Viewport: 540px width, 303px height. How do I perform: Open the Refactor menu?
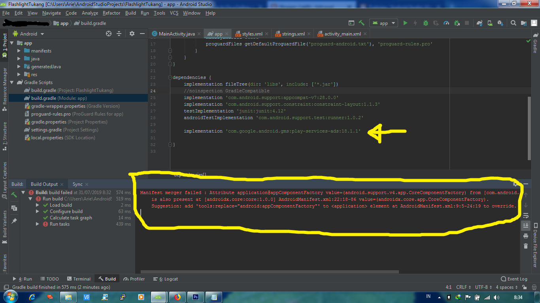pos(111,13)
